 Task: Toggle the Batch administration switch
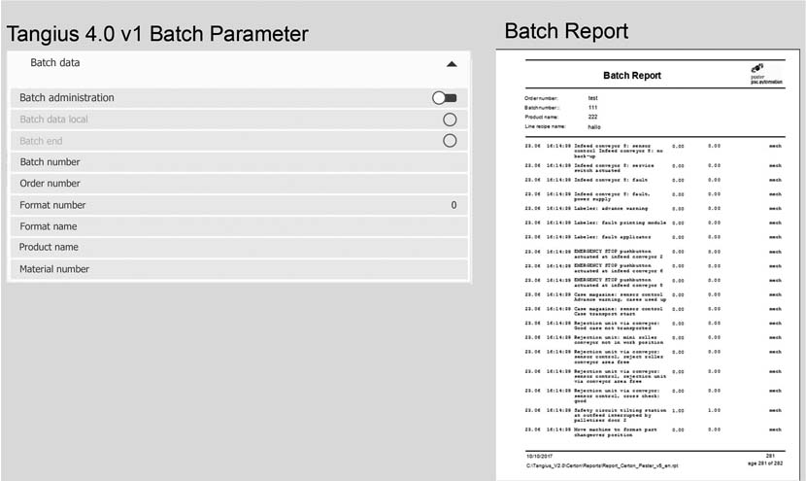[x=445, y=98]
